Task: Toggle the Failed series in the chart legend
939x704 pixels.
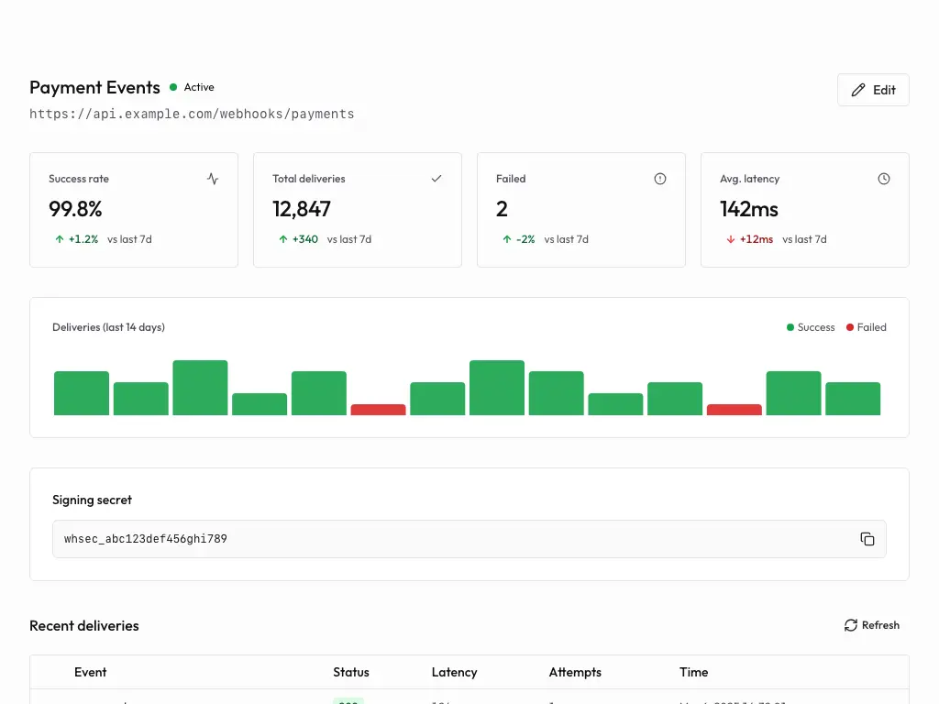Action: [x=866, y=327]
